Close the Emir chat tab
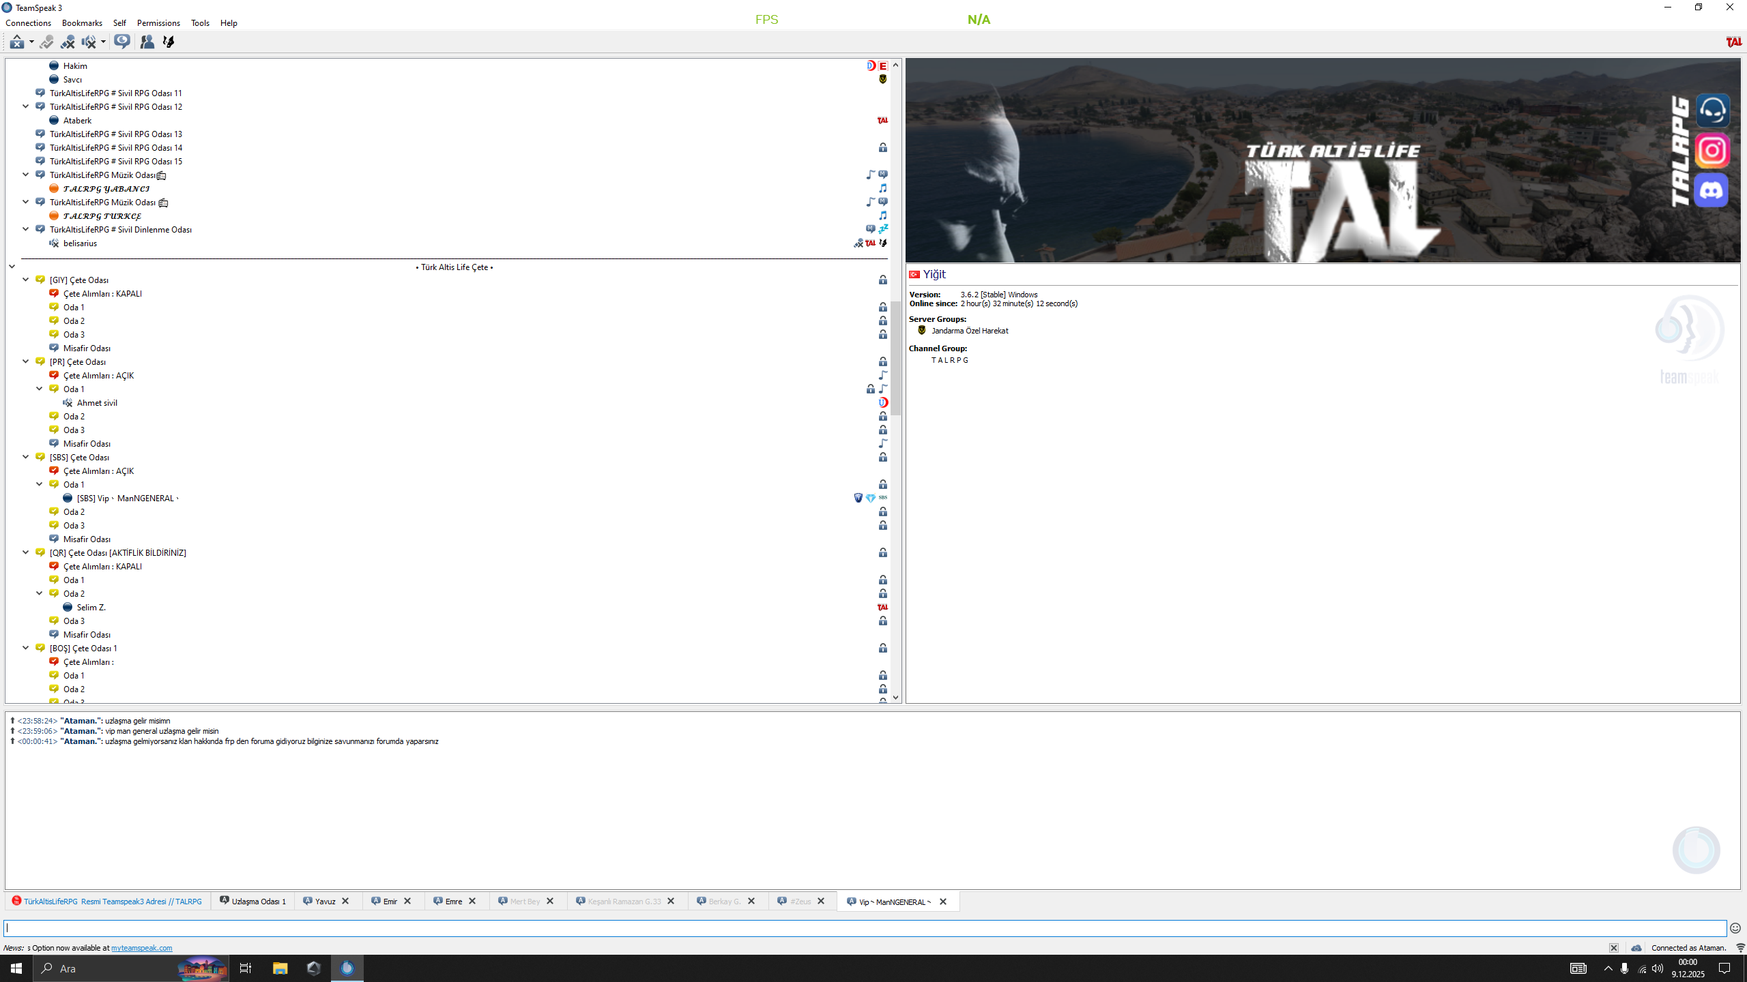This screenshot has width=1747, height=982. click(x=407, y=902)
